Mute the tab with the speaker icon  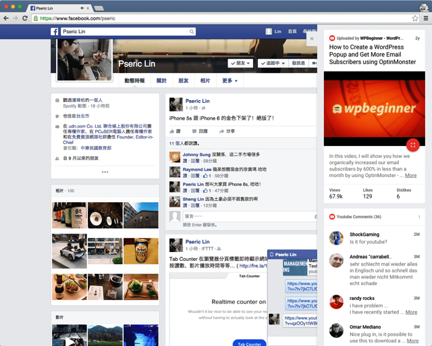click(x=82, y=8)
